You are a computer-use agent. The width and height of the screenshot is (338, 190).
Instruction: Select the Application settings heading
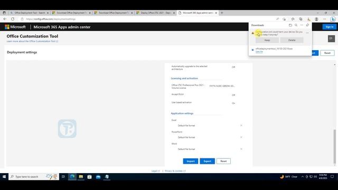pyautogui.click(x=182, y=113)
